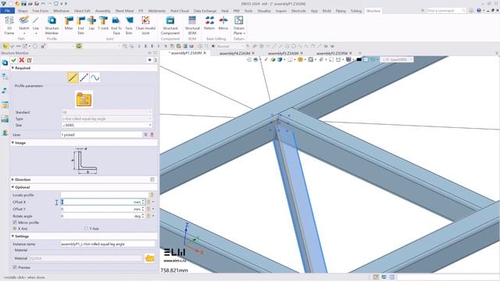Select the Face Trim tool
The height and width of the screenshot is (281, 500).
tap(129, 25)
